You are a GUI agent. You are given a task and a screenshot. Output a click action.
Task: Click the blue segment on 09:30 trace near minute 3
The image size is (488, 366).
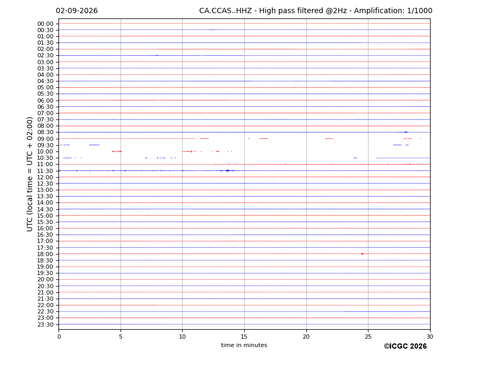click(94, 145)
